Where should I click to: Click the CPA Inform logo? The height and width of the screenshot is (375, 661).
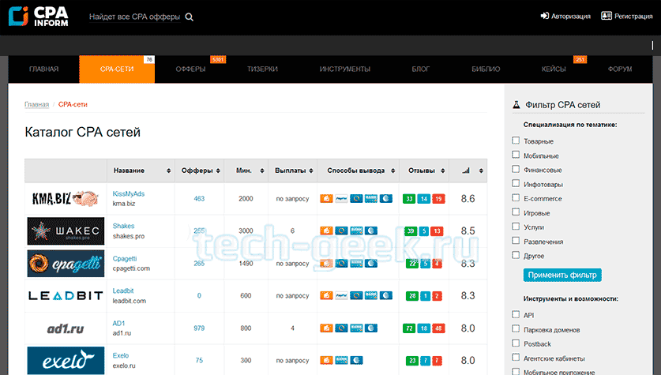click(x=39, y=17)
